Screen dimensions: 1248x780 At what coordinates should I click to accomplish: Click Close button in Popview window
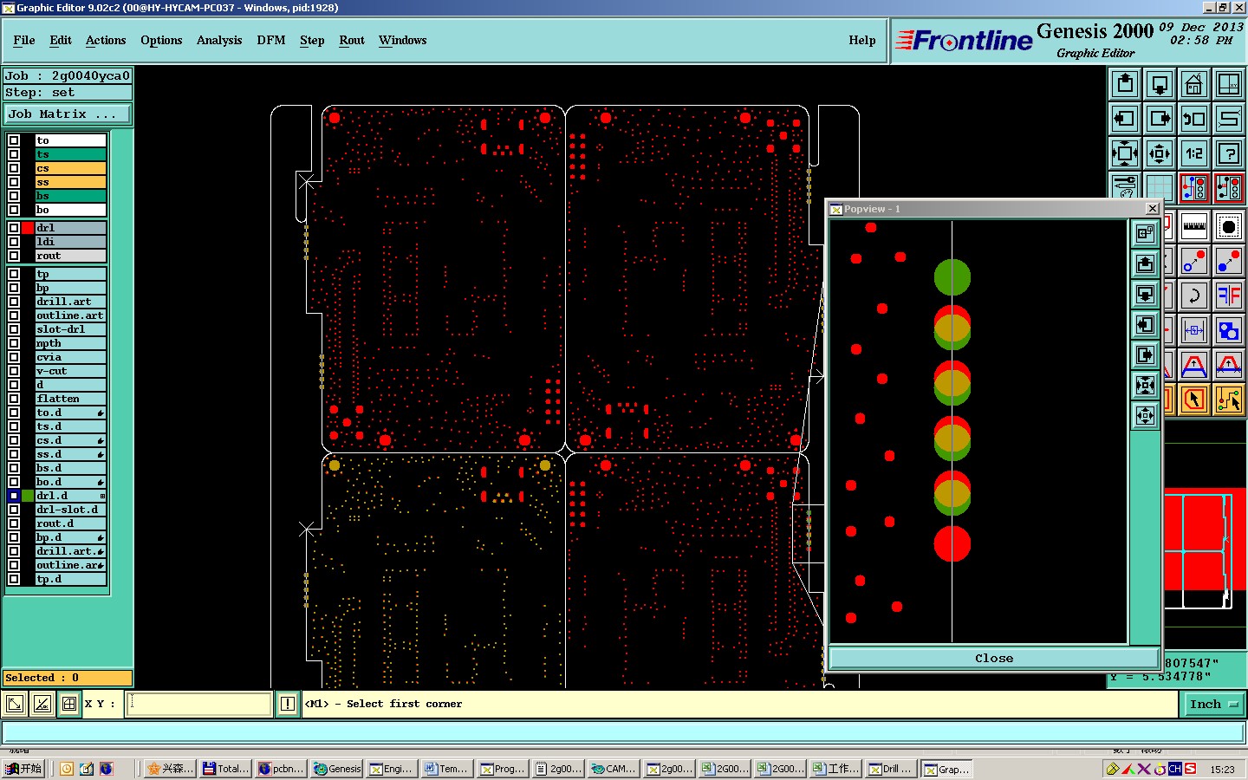[x=994, y=659]
